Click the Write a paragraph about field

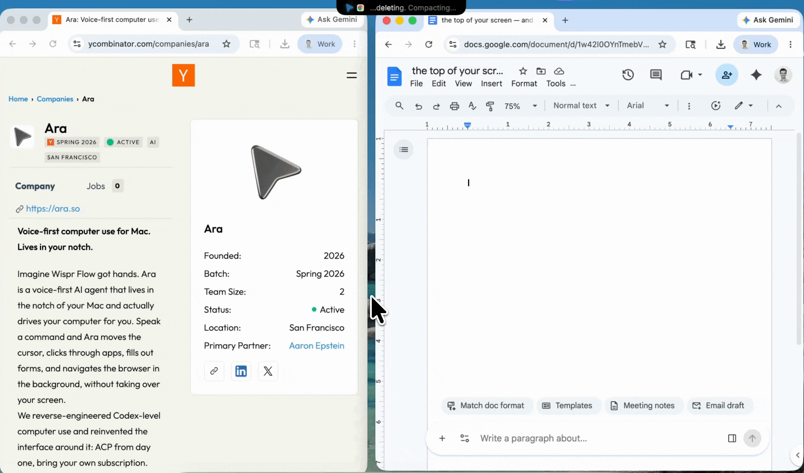point(533,438)
